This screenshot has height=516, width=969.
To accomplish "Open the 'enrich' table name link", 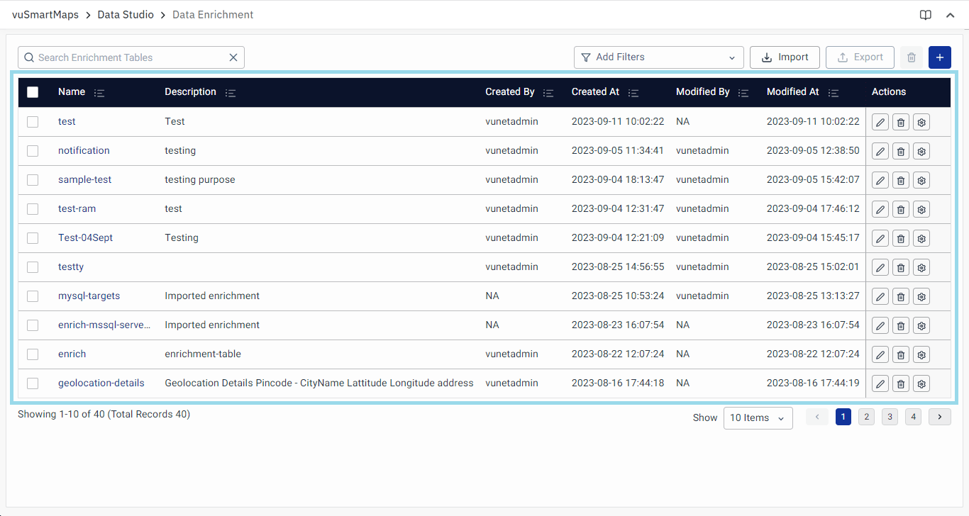I will (72, 354).
